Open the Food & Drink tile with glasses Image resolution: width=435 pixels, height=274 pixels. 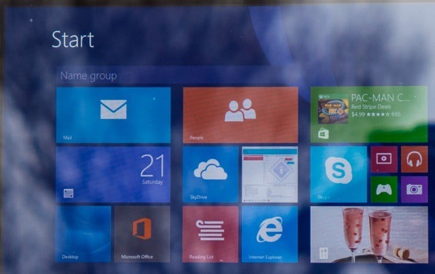click(369, 234)
